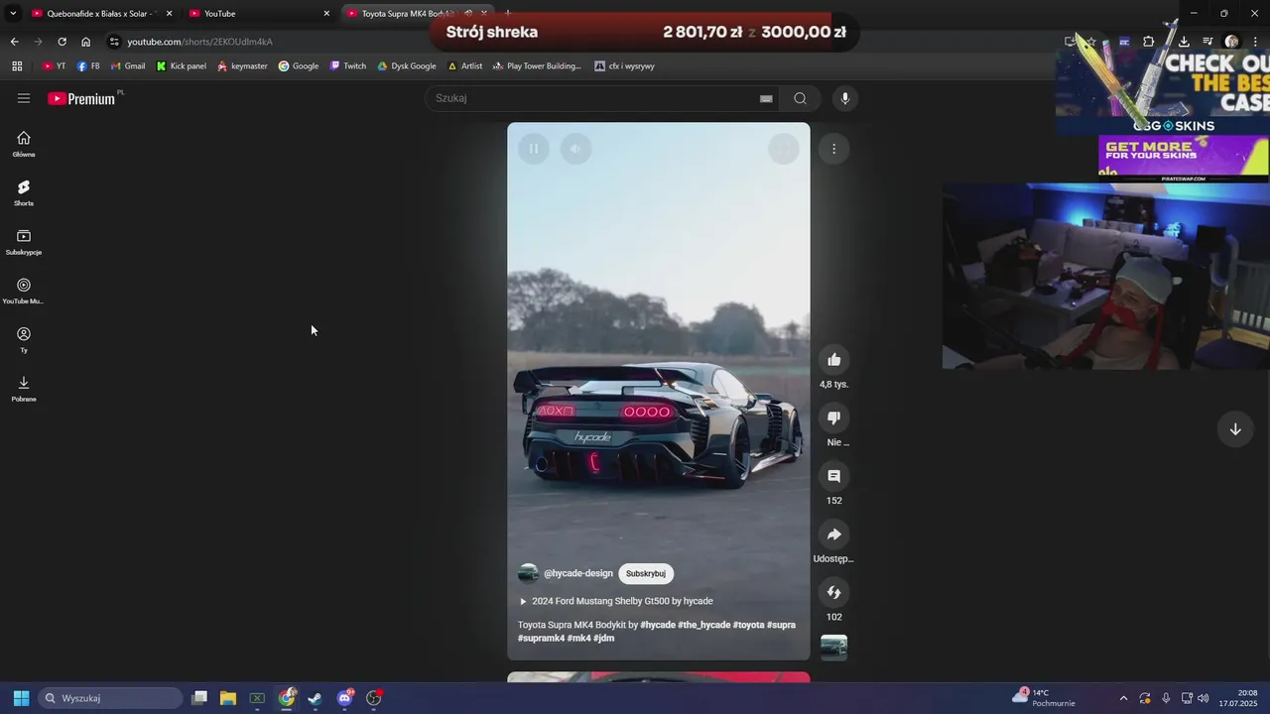The width and height of the screenshot is (1270, 714).
Task: Reload the page
Action: point(62,42)
